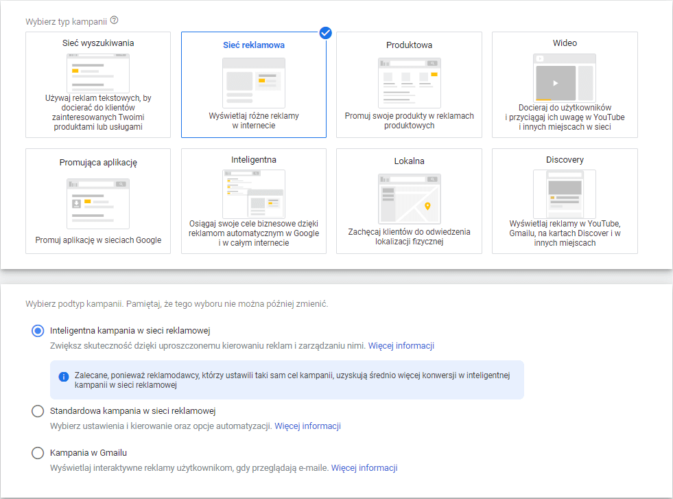673x499 pixels.
Task: Click blue checkmark badge on Sieć reklamowa
Action: point(325,32)
